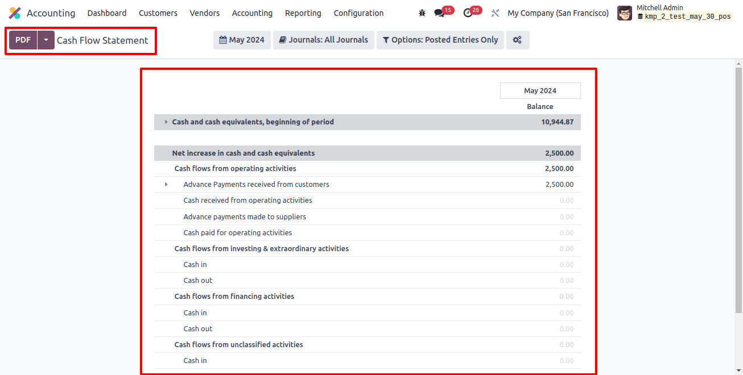Screen dimensions: 743x375
Task: Click the kmp_2_test_may_30_pos database name
Action: 687,17
